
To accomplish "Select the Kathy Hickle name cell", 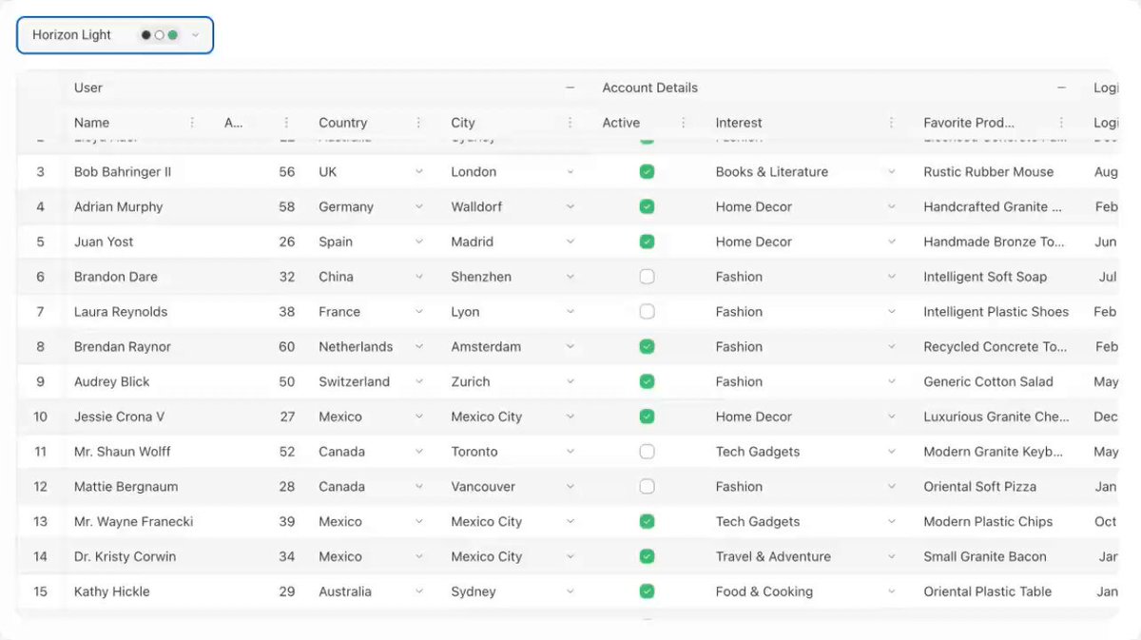I will (111, 592).
